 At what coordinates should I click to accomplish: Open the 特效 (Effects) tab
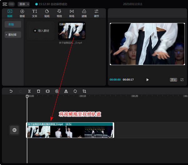[59, 13]
